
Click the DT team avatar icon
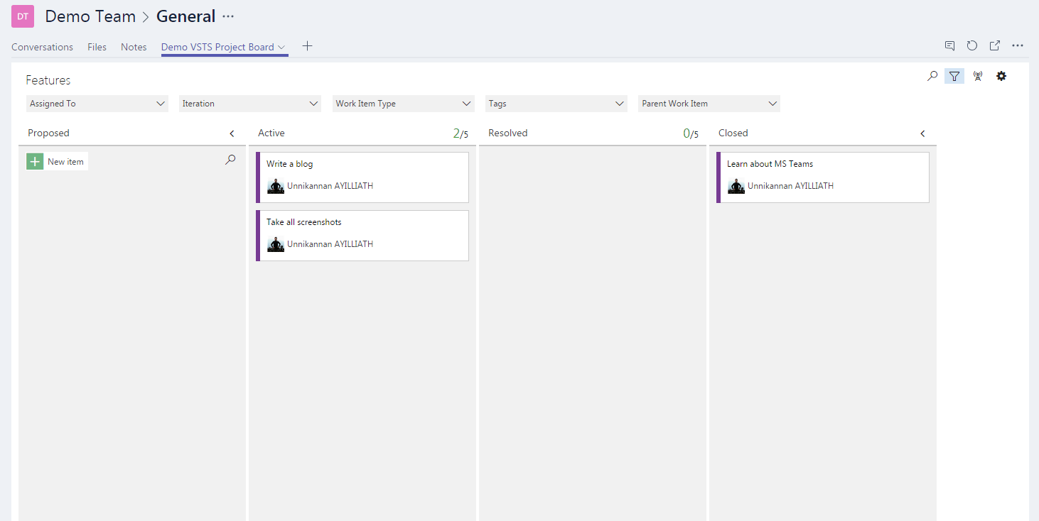click(23, 16)
